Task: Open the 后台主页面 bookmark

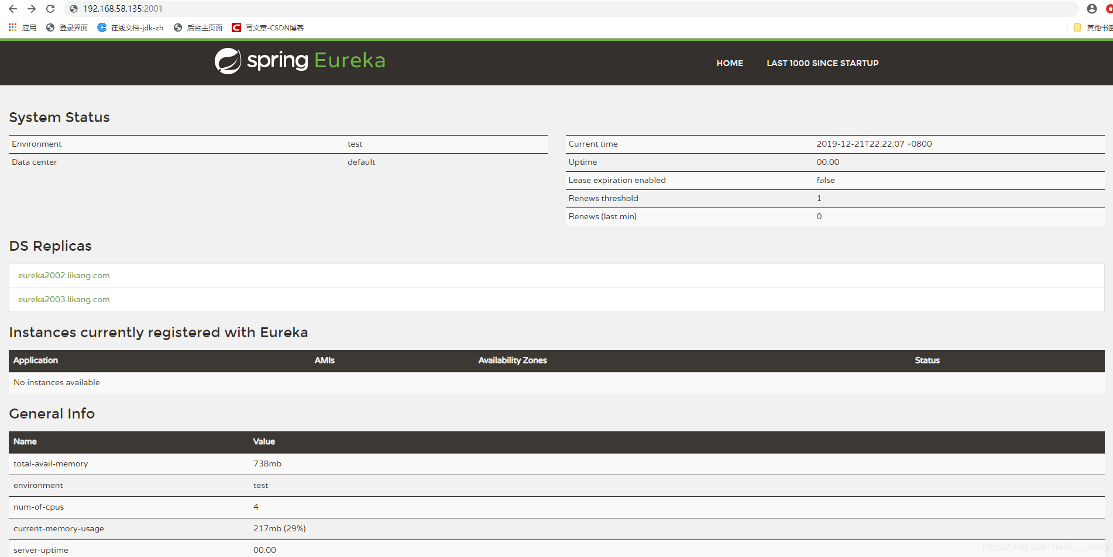Action: click(x=198, y=27)
